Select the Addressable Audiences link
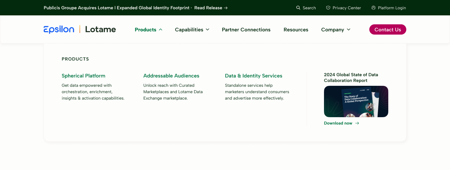Image resolution: width=450 pixels, height=170 pixels. point(171,76)
